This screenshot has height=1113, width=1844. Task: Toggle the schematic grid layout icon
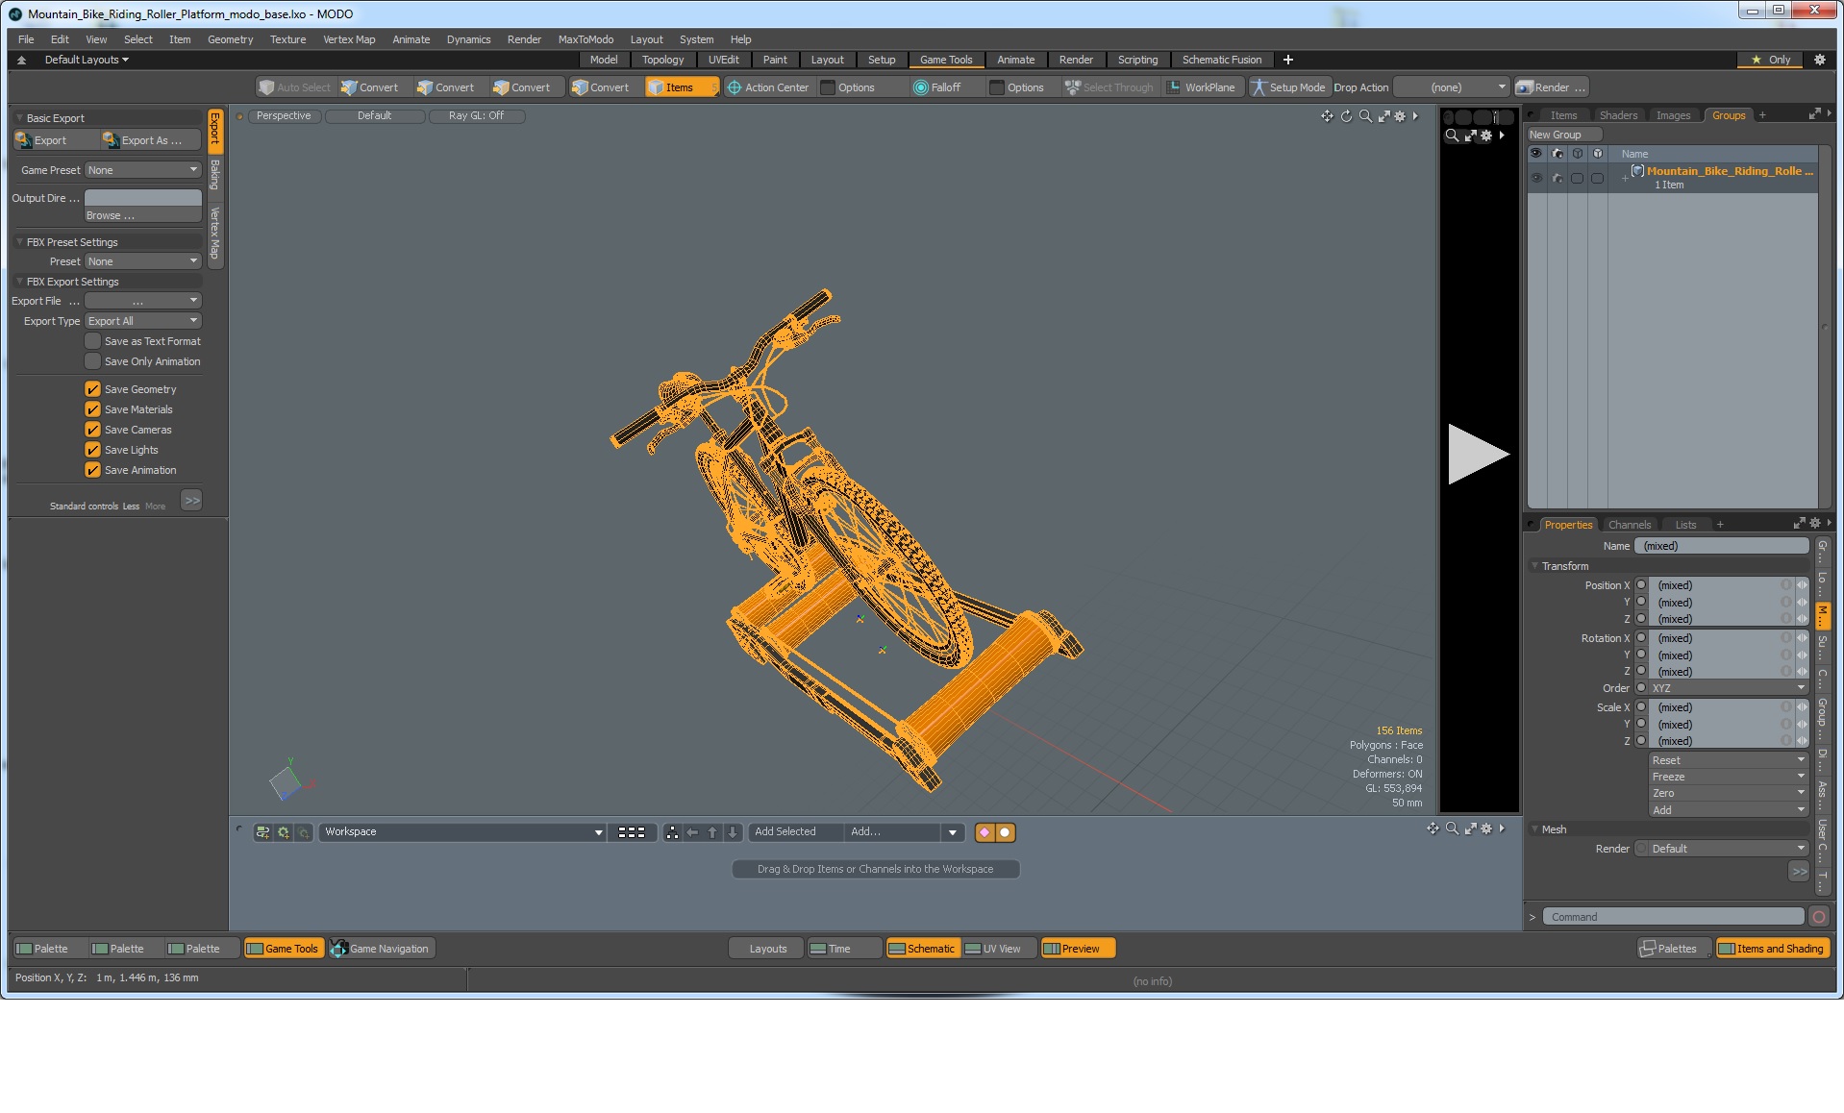632,832
